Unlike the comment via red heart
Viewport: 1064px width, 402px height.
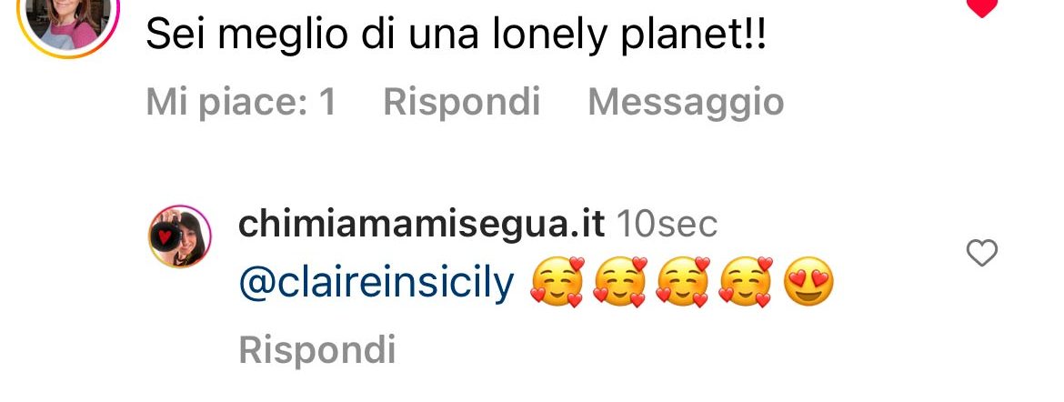click(x=981, y=6)
